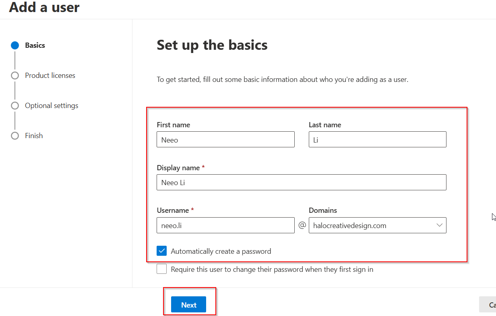The image size is (496, 316).
Task: Enable Require this user to change password
Action: tap(161, 269)
